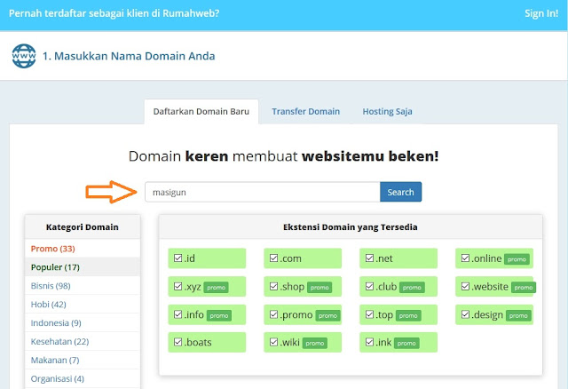Click the promo badge next to .xyz

pyautogui.click(x=217, y=288)
